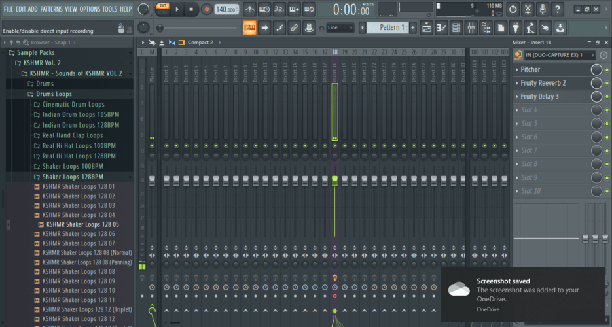
Task: Click the record button
Action: coord(206,9)
